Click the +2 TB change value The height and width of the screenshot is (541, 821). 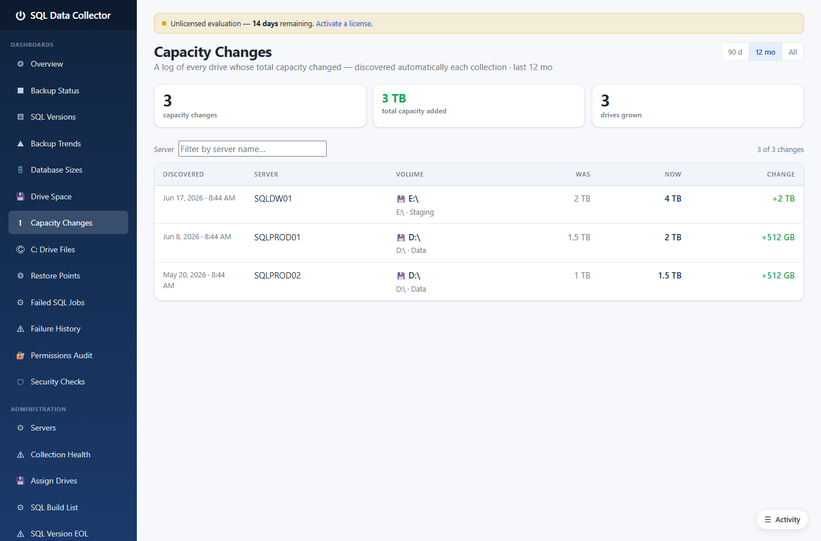[783, 199]
